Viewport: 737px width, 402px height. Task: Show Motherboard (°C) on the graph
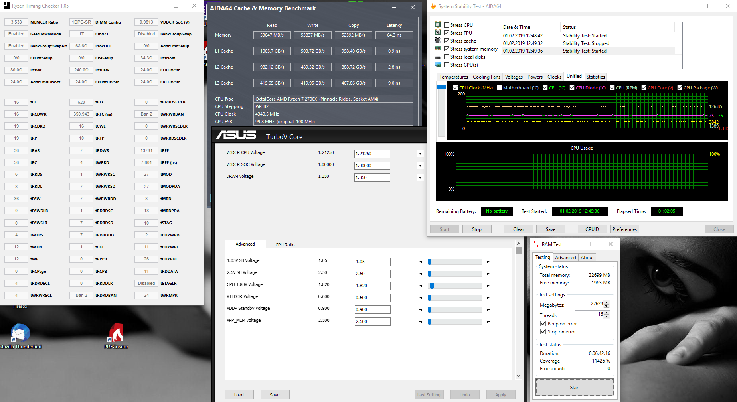[500, 88]
